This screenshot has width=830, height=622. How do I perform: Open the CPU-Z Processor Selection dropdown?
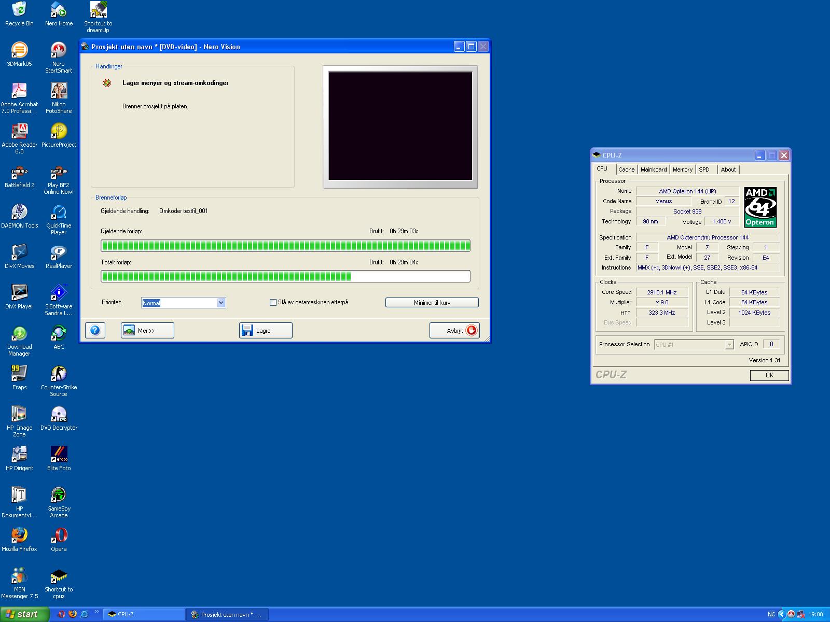pyautogui.click(x=694, y=345)
